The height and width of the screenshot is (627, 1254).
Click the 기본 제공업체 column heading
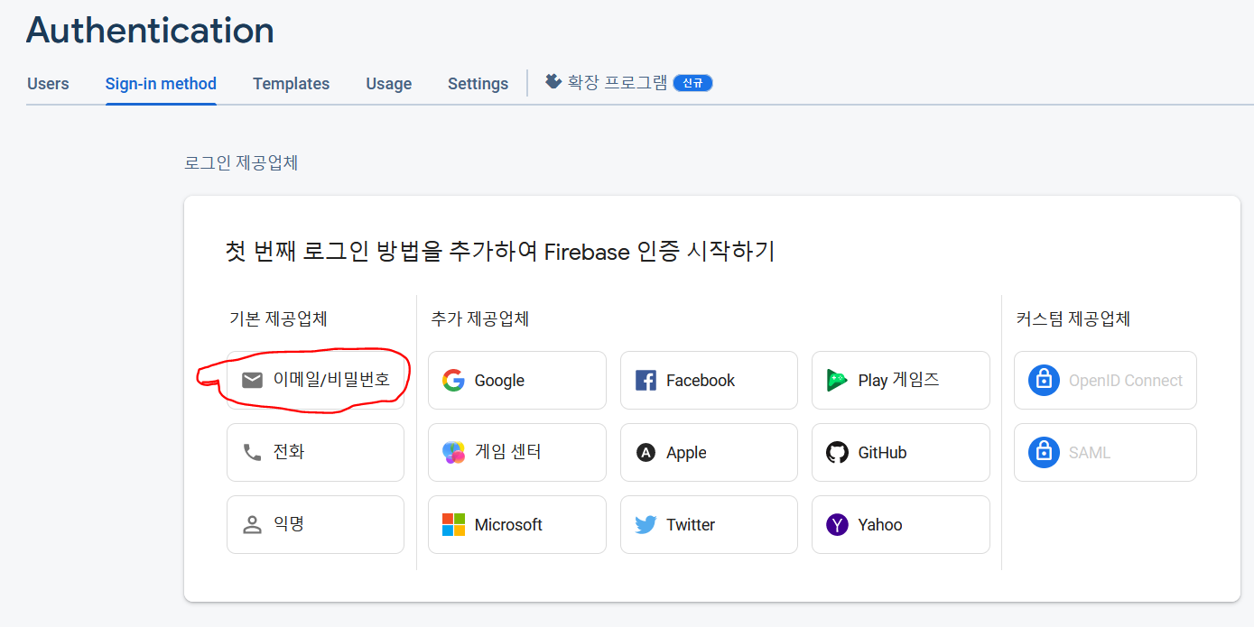tap(278, 318)
